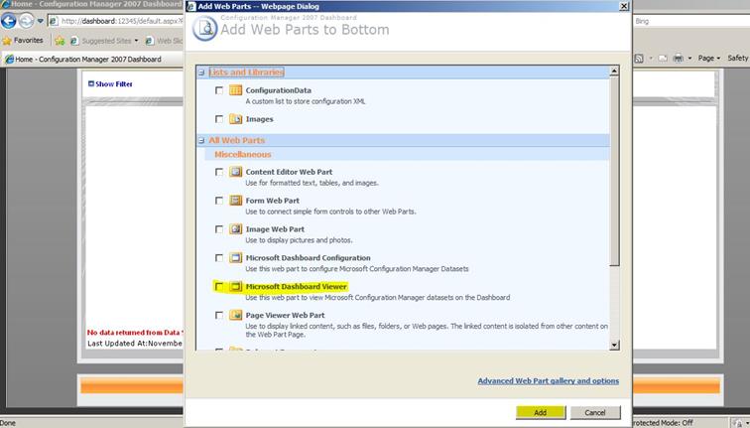The width and height of the screenshot is (750, 428).
Task: Click the Cancel button
Action: (595, 412)
